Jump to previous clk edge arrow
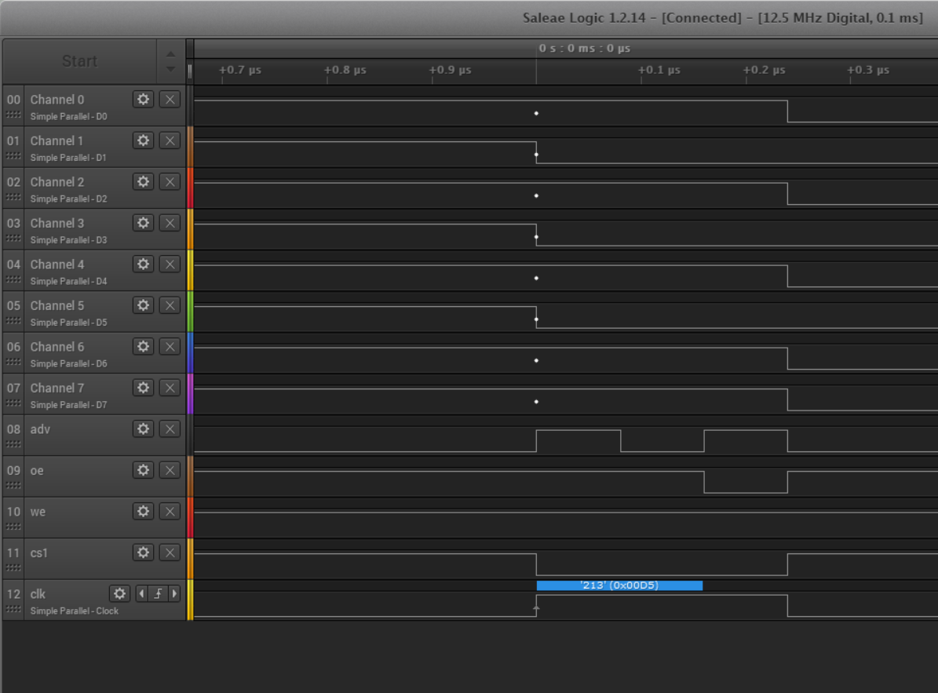The width and height of the screenshot is (938, 693). click(142, 594)
